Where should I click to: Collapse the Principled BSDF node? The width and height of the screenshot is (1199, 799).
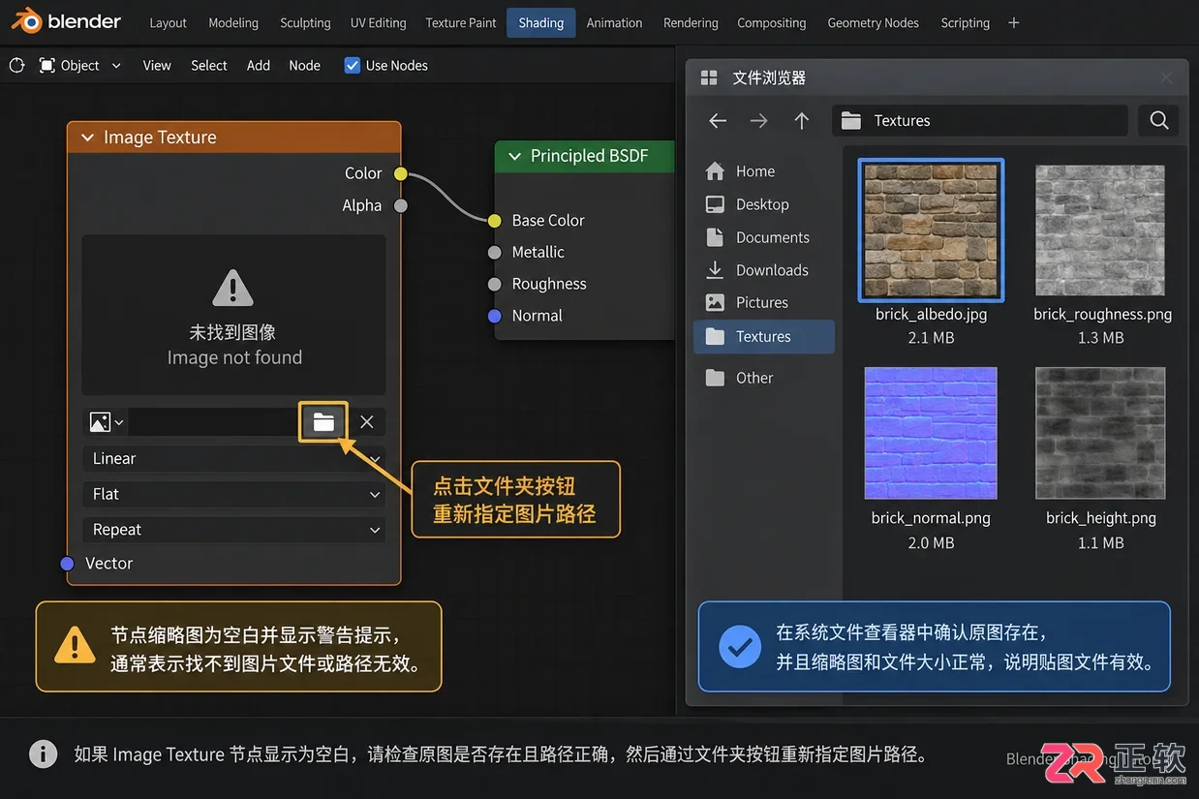pos(514,156)
